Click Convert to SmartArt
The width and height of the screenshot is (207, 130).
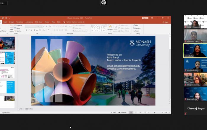click(x=81, y=31)
